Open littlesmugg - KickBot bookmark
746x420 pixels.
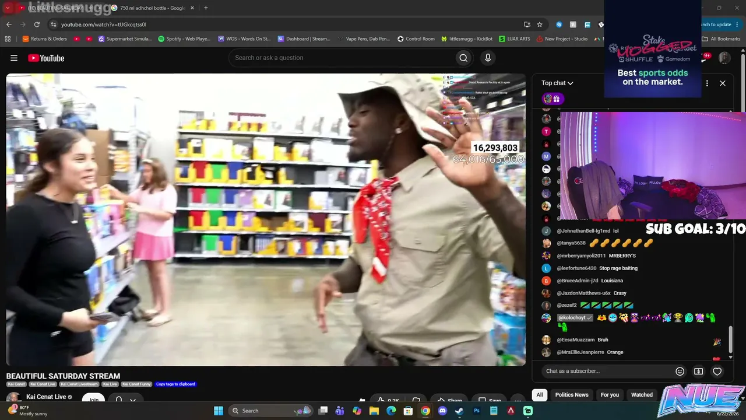pyautogui.click(x=467, y=39)
